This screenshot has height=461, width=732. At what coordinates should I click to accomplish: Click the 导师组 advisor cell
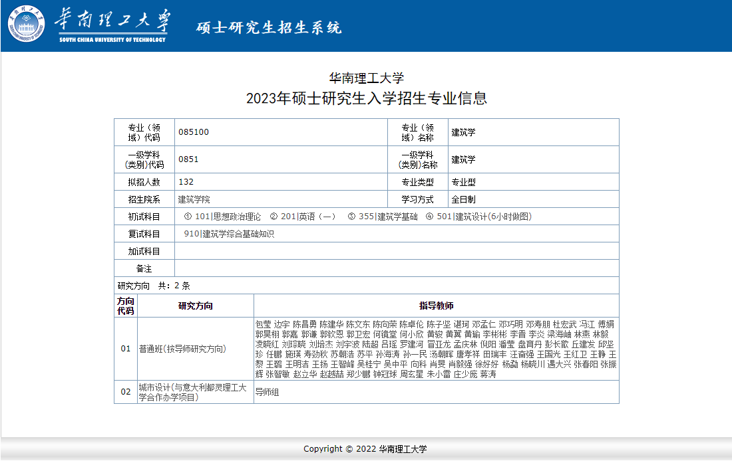click(x=437, y=392)
